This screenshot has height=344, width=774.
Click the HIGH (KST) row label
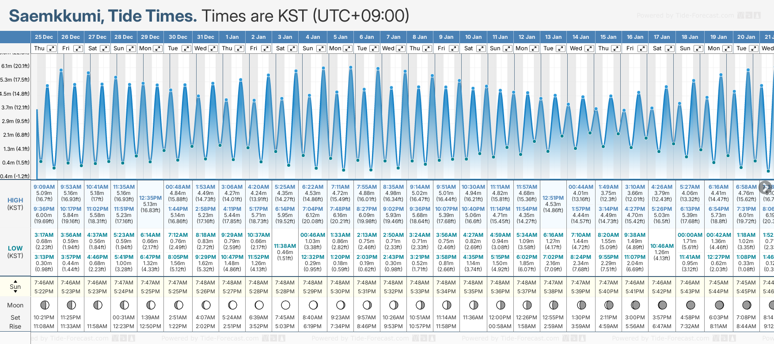pos(15,204)
